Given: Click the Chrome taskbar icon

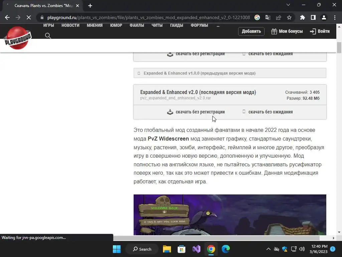Looking at the screenshot, I should click(211, 249).
